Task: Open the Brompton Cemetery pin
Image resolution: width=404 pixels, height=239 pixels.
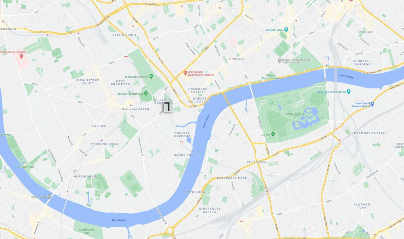Action: pyautogui.click(x=151, y=76)
